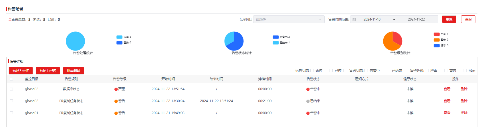482x127 pixels.
Task: Enable the 未读 information status filter checkbox
Action: 312,71
